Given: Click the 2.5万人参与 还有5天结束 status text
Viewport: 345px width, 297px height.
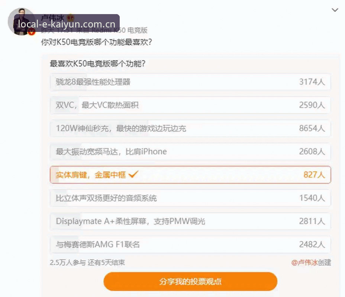Looking at the screenshot, I should click(87, 262).
